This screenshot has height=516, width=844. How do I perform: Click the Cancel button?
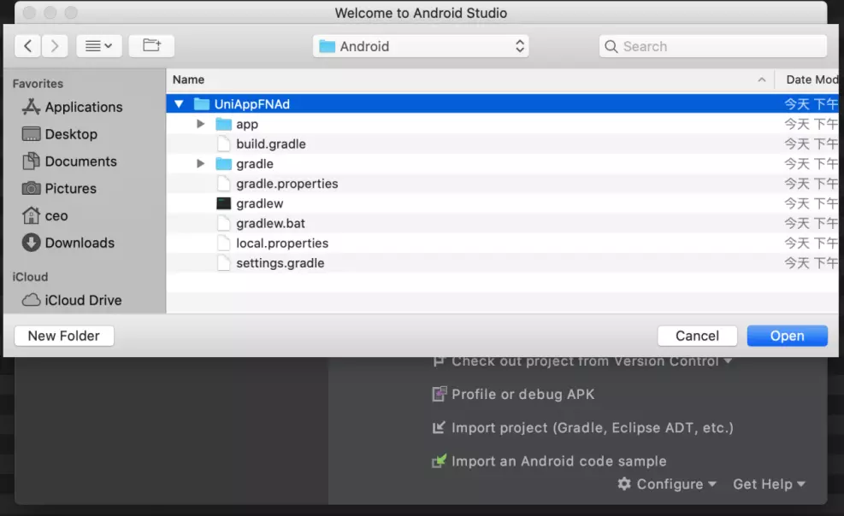[697, 336]
